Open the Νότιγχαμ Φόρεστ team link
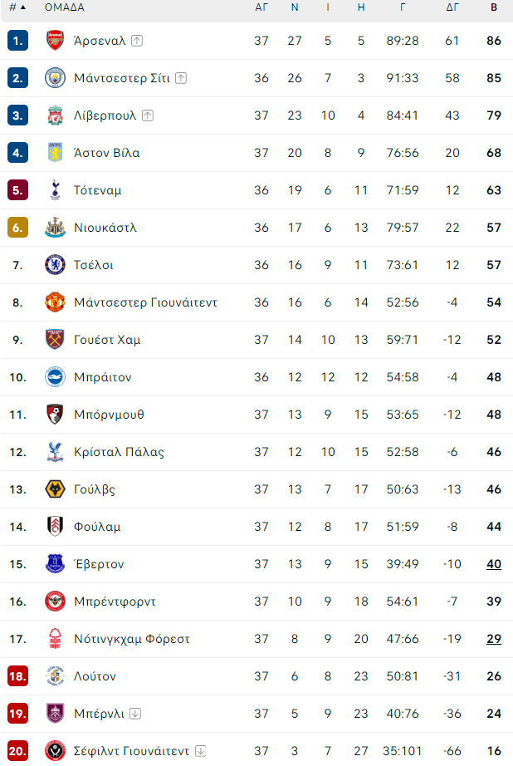513x766 pixels. 132,639
